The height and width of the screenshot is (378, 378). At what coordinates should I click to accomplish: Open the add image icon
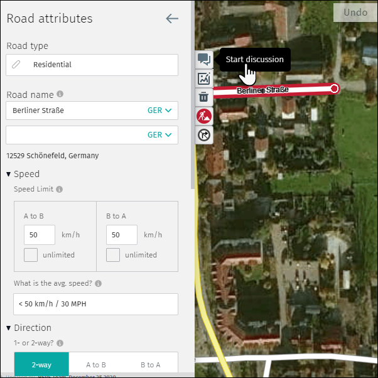[204, 78]
